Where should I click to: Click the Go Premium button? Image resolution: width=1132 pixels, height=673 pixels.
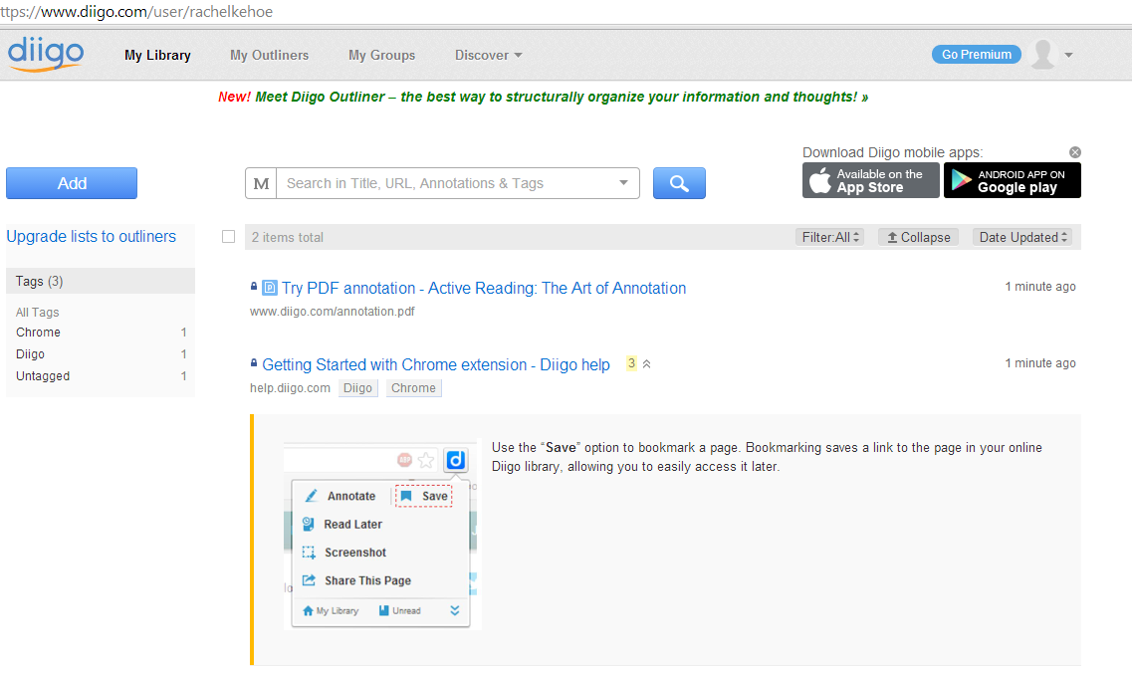(976, 54)
